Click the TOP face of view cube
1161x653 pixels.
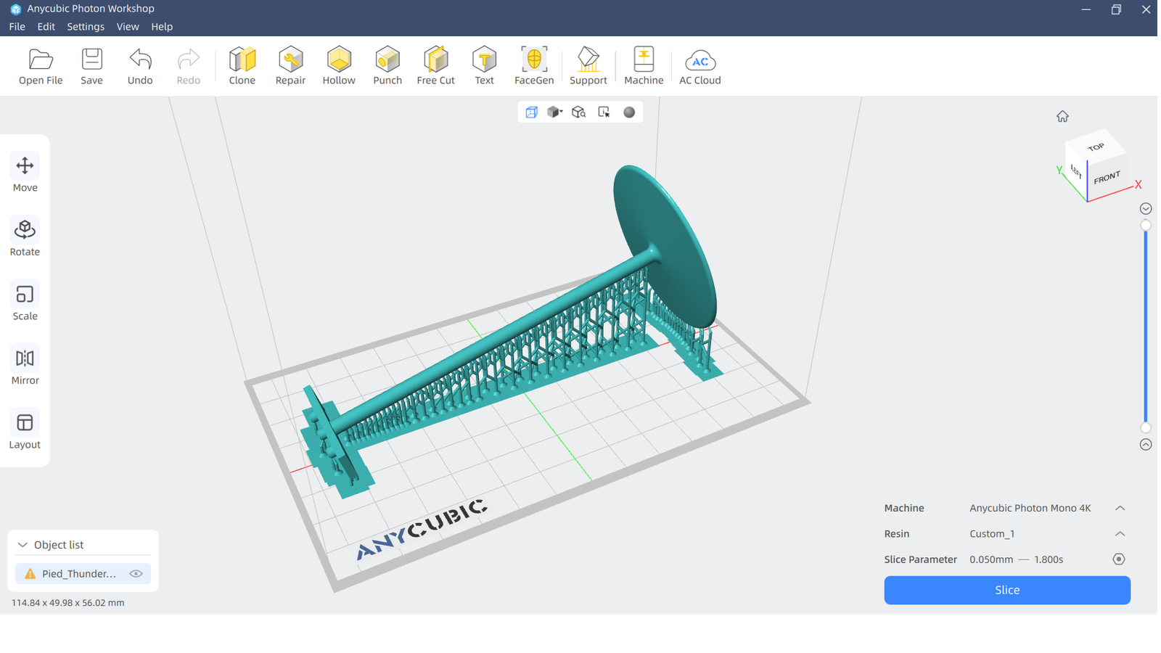(x=1096, y=147)
